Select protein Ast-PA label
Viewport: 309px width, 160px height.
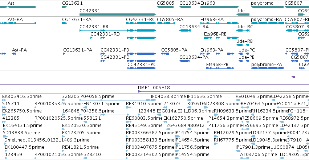click(19, 50)
